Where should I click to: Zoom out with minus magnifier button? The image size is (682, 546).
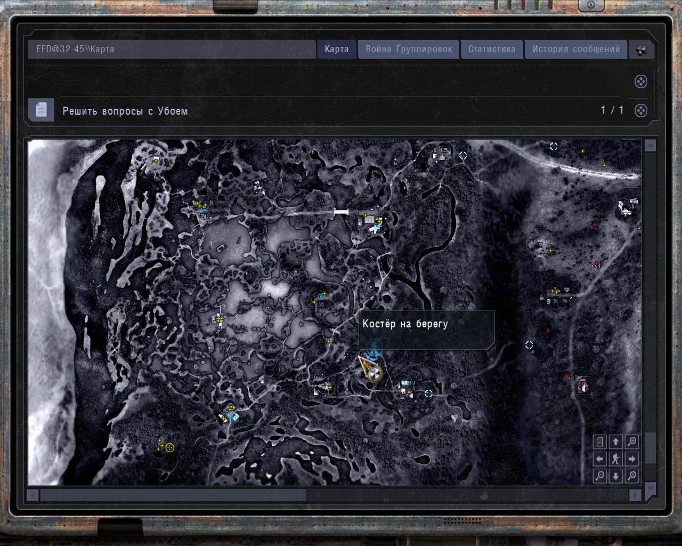tap(600, 475)
